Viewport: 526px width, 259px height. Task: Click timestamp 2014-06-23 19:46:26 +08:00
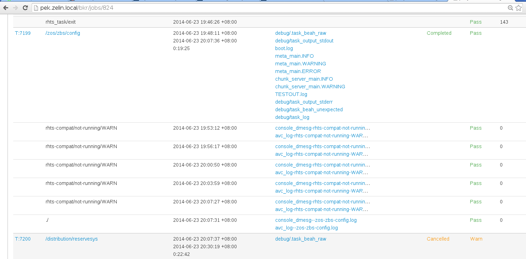(x=205, y=22)
